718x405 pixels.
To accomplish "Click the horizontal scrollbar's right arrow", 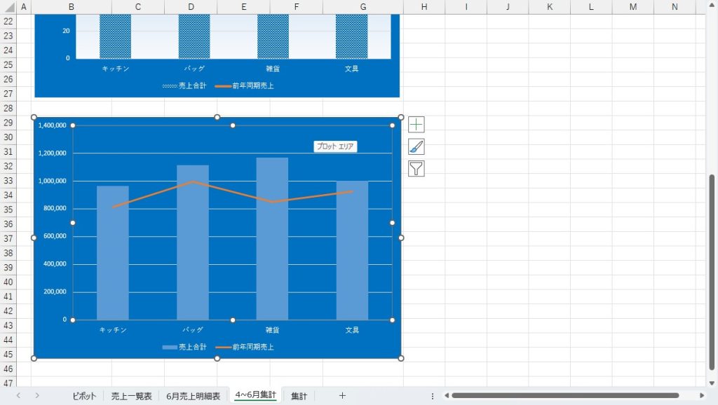I will (702, 396).
